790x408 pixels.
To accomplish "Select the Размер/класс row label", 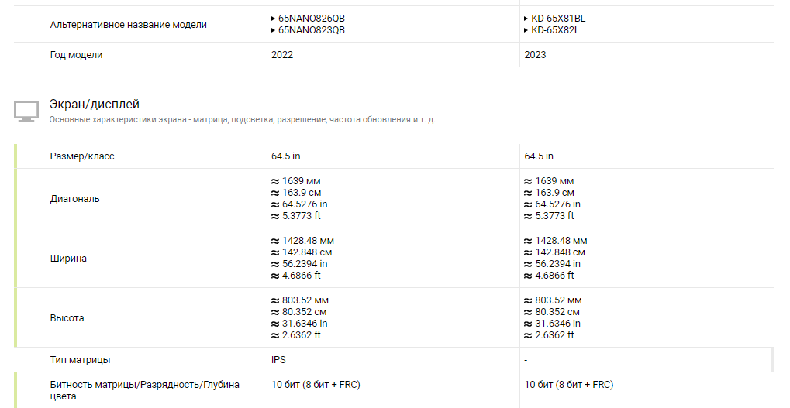I will click(x=82, y=156).
